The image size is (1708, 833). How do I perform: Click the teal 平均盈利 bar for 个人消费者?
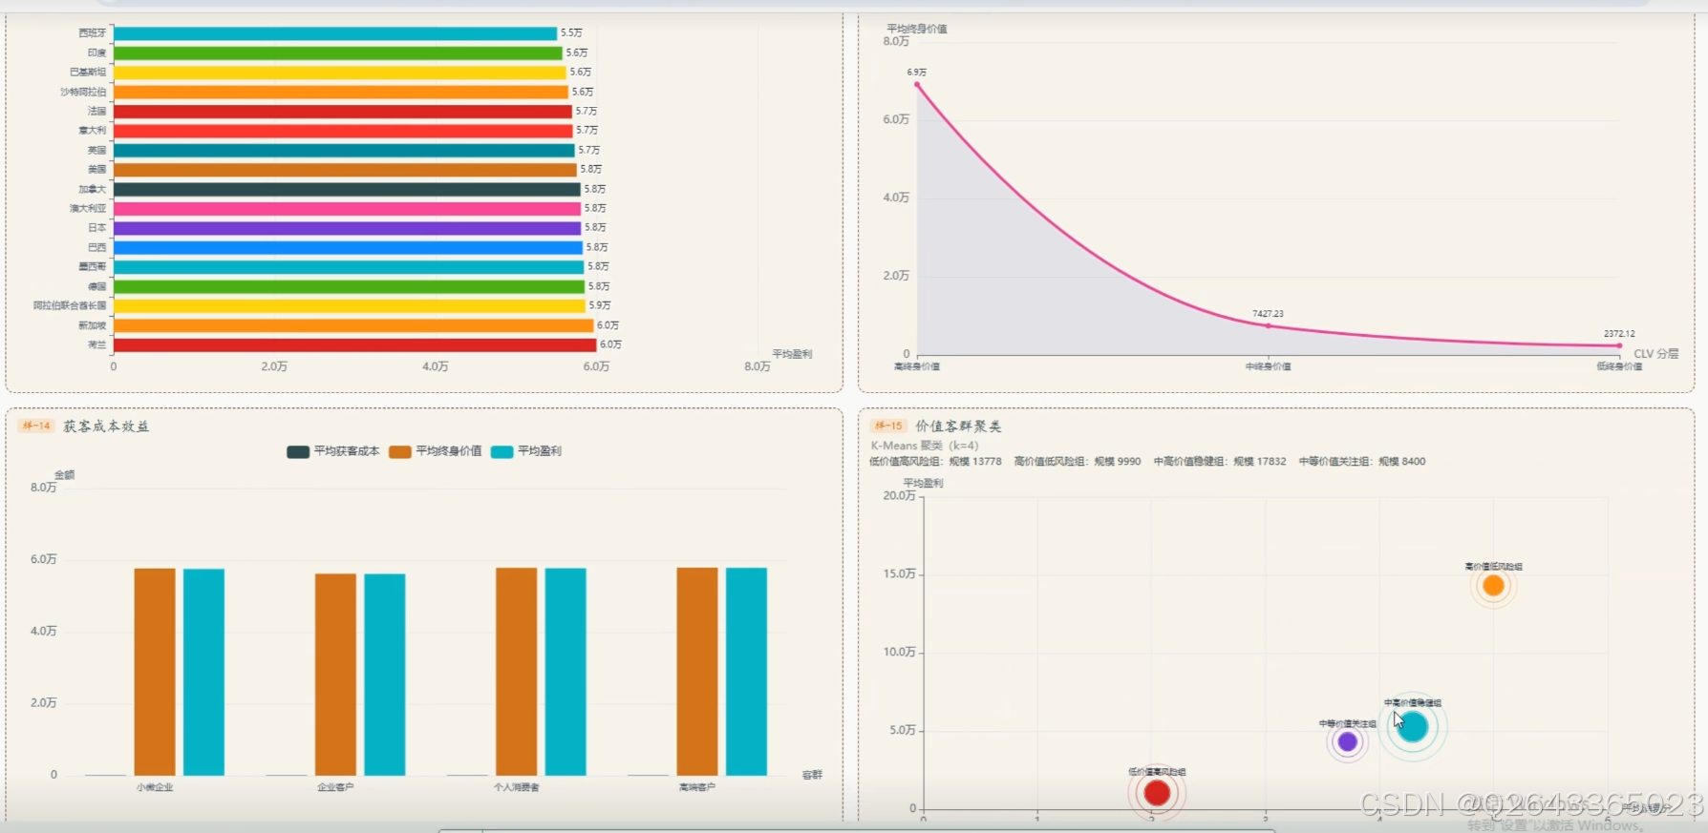566,672
